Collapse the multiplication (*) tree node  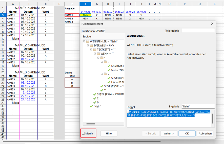(98, 58)
